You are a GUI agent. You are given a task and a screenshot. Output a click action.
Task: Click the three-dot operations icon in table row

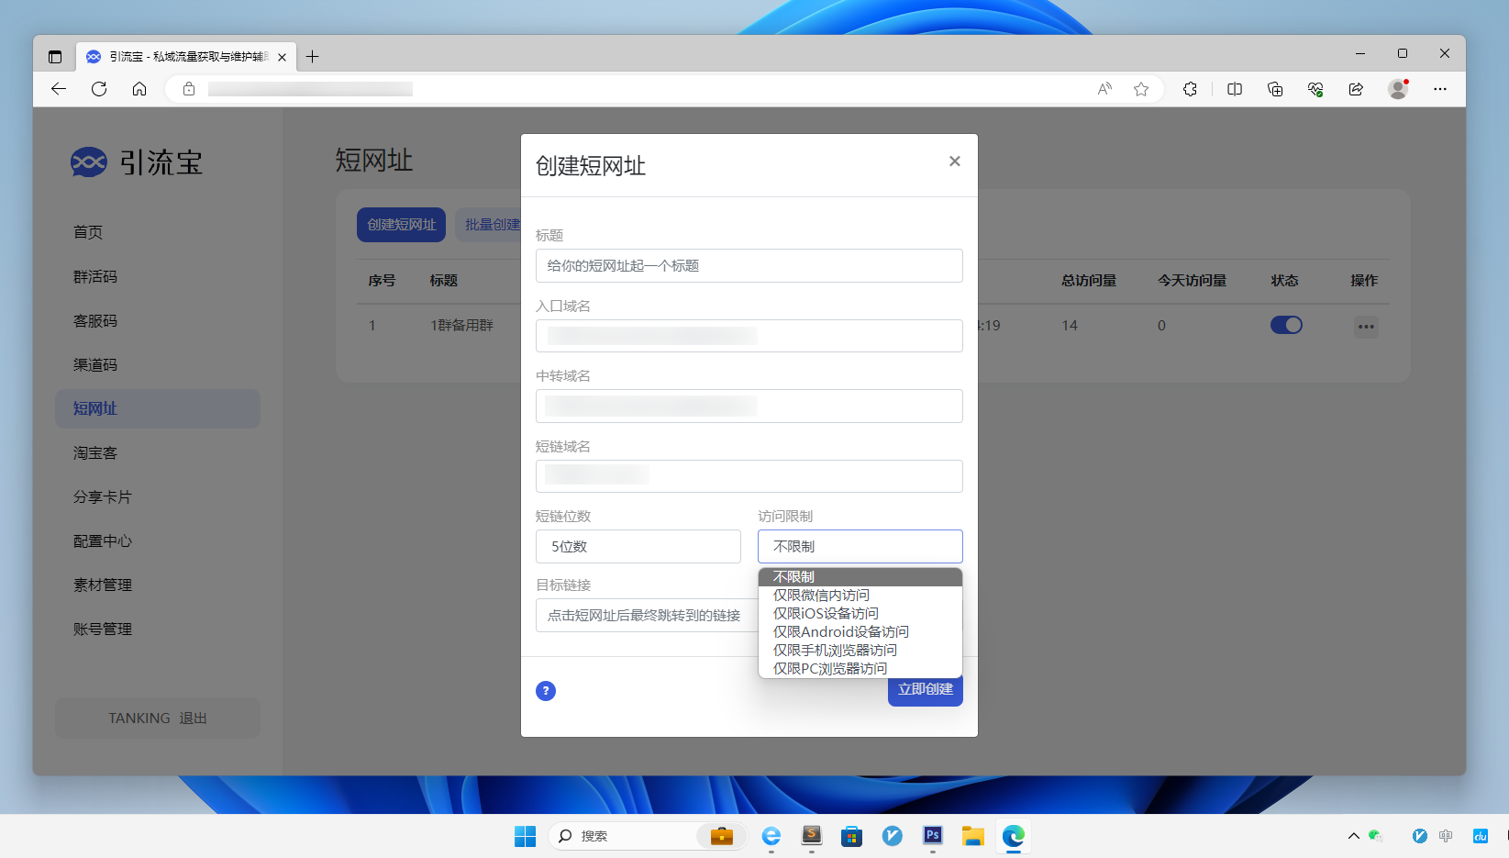pyautogui.click(x=1366, y=326)
